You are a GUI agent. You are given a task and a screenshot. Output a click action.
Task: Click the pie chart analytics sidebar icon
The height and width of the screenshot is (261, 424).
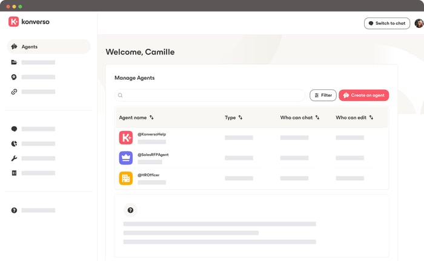pyautogui.click(x=14, y=144)
